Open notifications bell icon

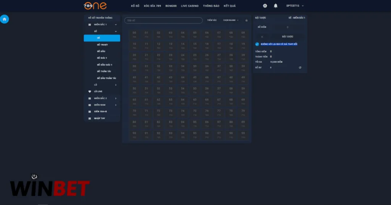pyautogui.click(x=276, y=6)
